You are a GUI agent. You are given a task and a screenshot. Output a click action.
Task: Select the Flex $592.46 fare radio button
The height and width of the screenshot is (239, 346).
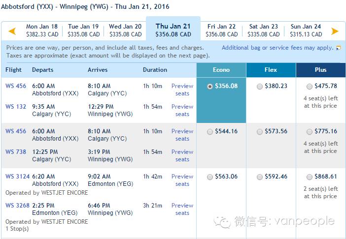pyautogui.click(x=260, y=177)
